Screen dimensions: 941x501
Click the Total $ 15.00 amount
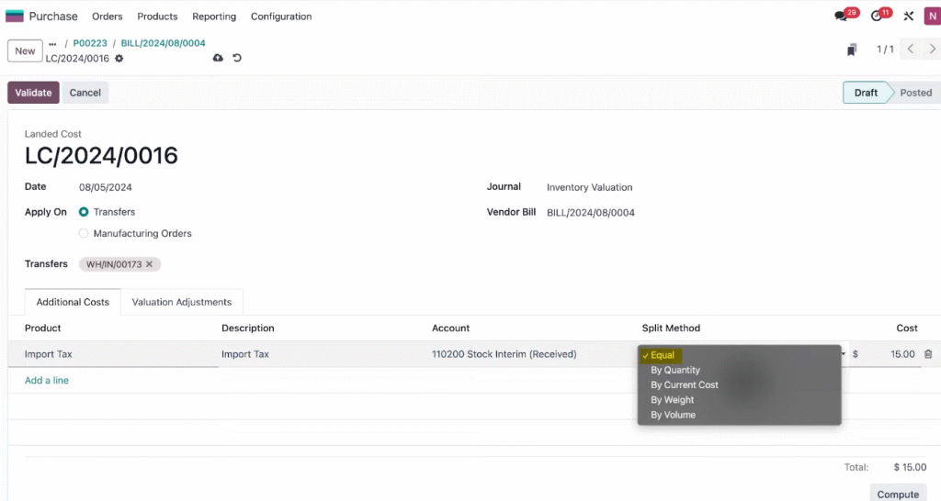click(x=910, y=467)
